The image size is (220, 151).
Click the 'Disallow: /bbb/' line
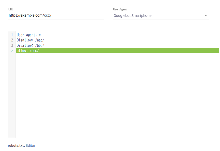click(x=30, y=45)
